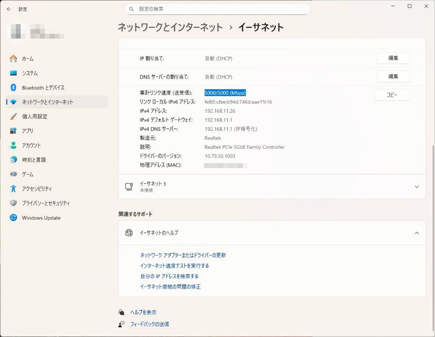Expand the イーサネット 3 section chevron
This screenshot has height=337, width=435.
pos(417,187)
